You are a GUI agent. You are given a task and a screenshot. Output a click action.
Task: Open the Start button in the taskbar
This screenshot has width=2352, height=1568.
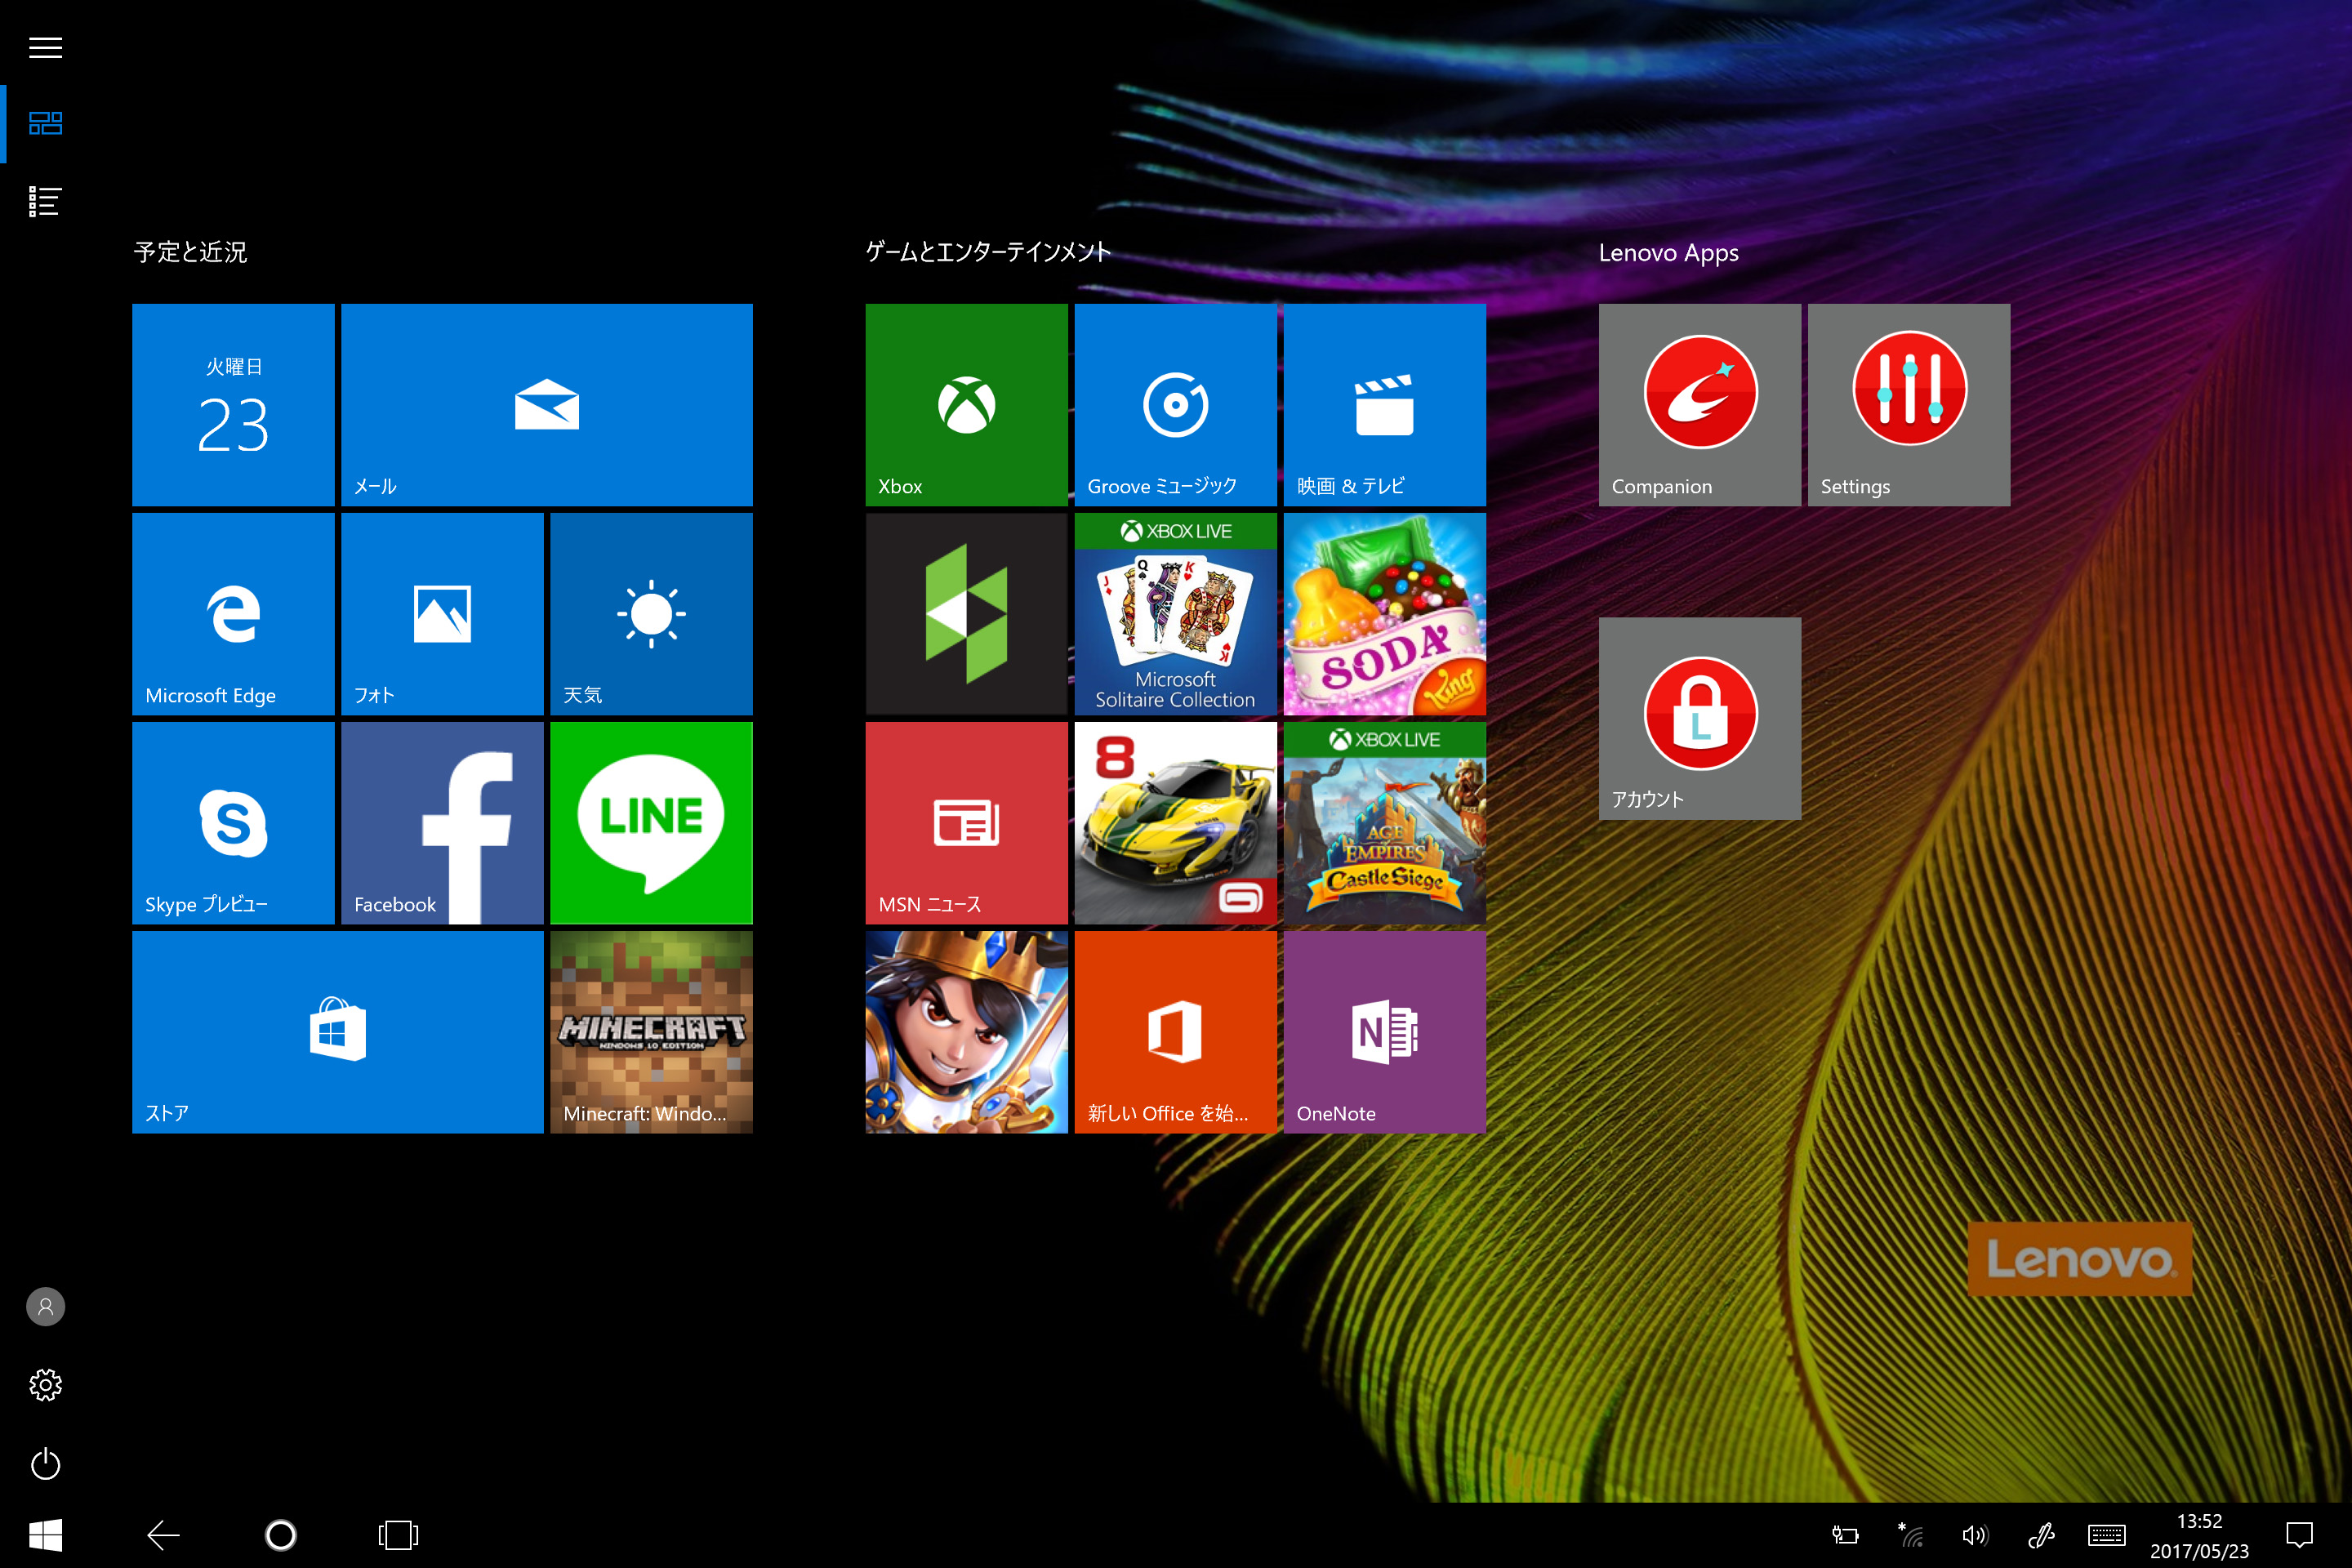click(x=45, y=1535)
